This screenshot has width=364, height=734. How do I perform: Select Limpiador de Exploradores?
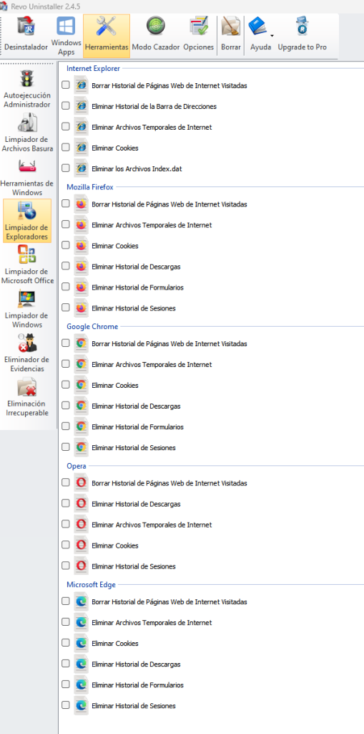pos(26,221)
